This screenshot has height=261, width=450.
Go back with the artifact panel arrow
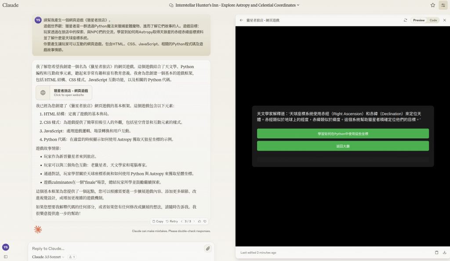coord(241,20)
